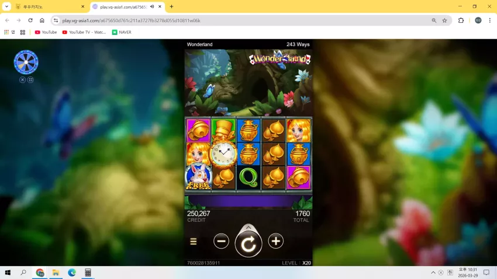497x279 pixels.
Task: Click the spinning wheel icon at top left
Action: point(26,62)
